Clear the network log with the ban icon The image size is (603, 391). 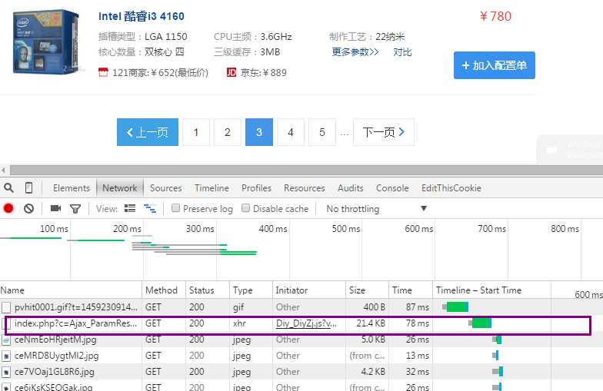29,209
